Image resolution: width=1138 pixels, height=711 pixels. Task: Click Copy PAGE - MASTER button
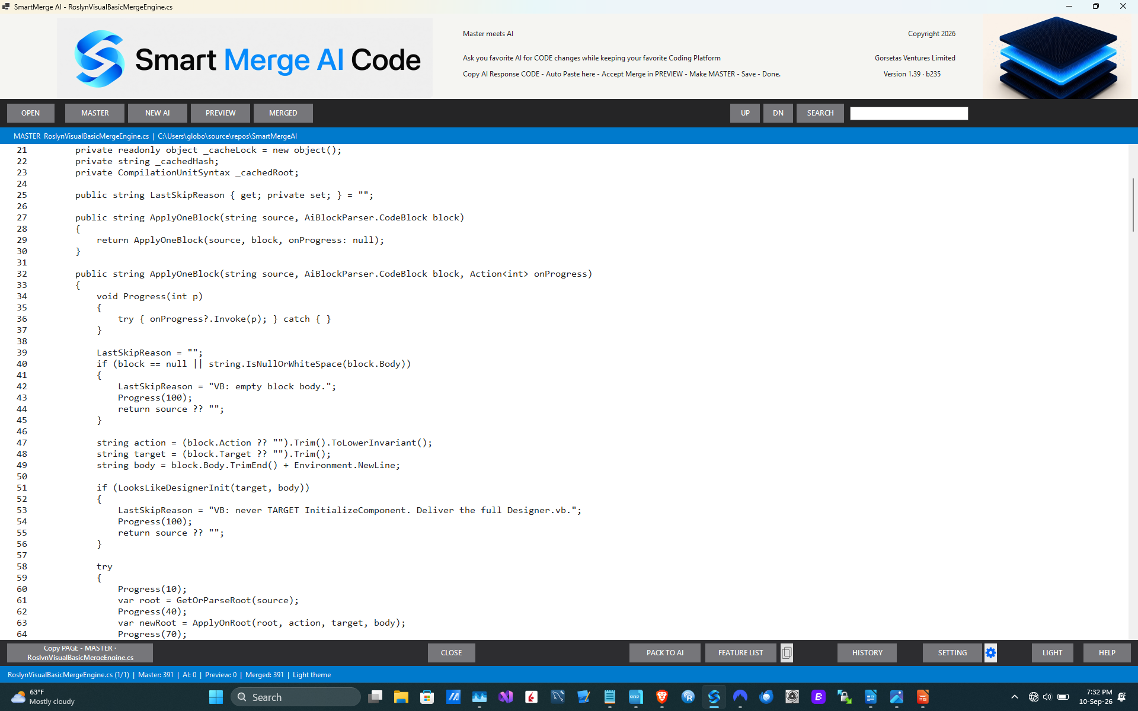point(80,652)
